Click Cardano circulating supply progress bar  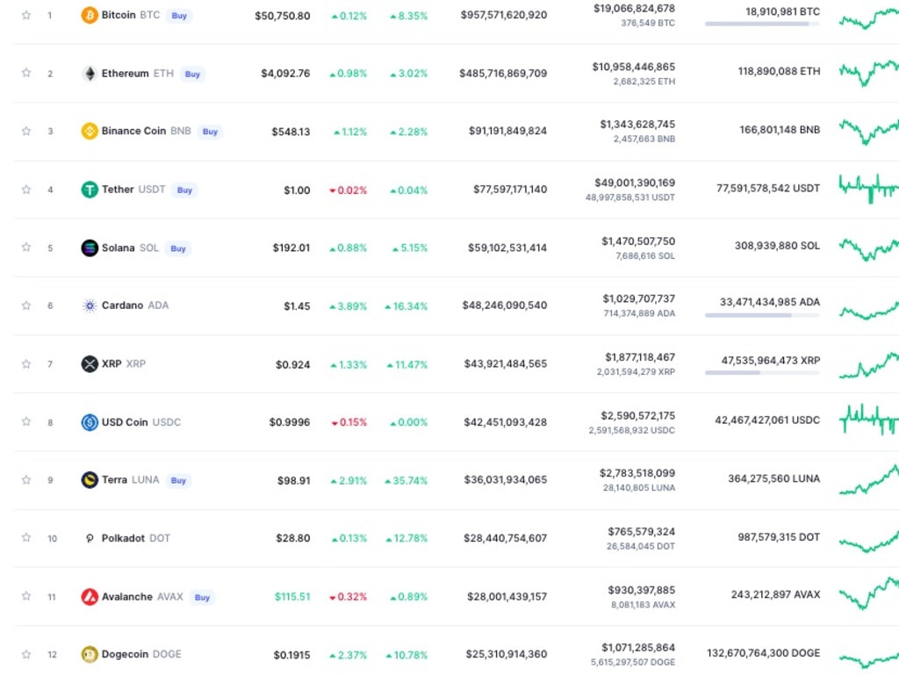[x=763, y=315]
